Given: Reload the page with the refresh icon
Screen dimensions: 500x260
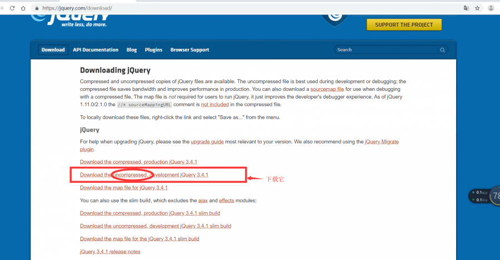Looking at the screenshot, I should tap(12, 8).
